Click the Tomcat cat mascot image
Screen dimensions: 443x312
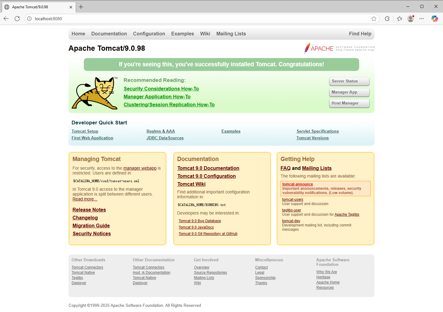(95, 93)
